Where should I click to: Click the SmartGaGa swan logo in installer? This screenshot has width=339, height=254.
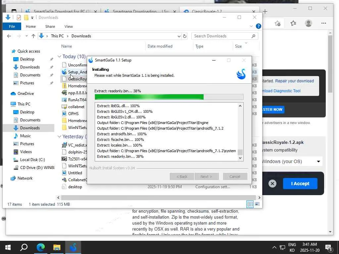pyautogui.click(x=241, y=74)
